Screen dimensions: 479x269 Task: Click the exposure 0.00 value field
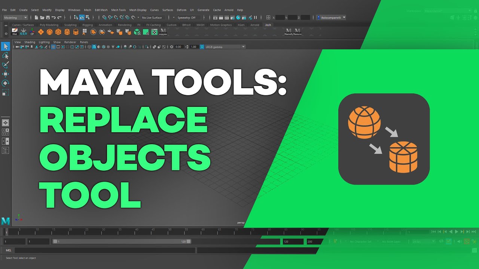[x=179, y=47]
